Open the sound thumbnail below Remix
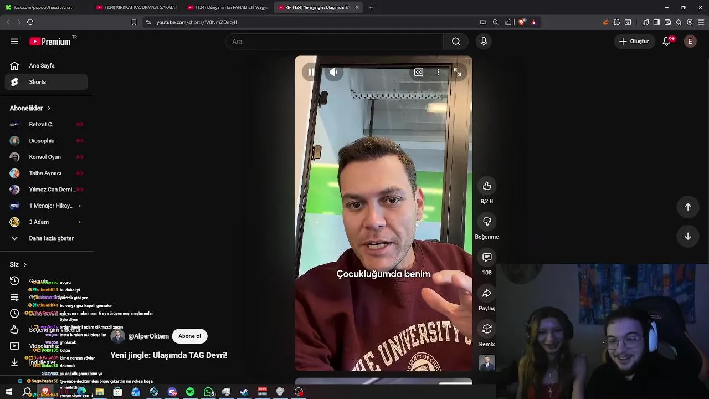The width and height of the screenshot is (709, 399). click(x=487, y=363)
